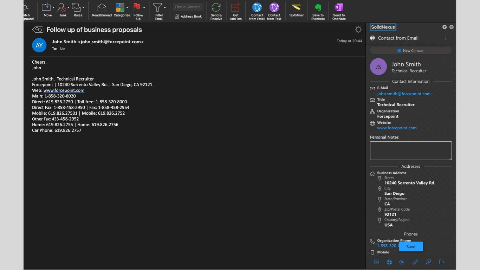Click the Find a Contact search field
The width and height of the screenshot is (480, 270).
click(x=188, y=7)
